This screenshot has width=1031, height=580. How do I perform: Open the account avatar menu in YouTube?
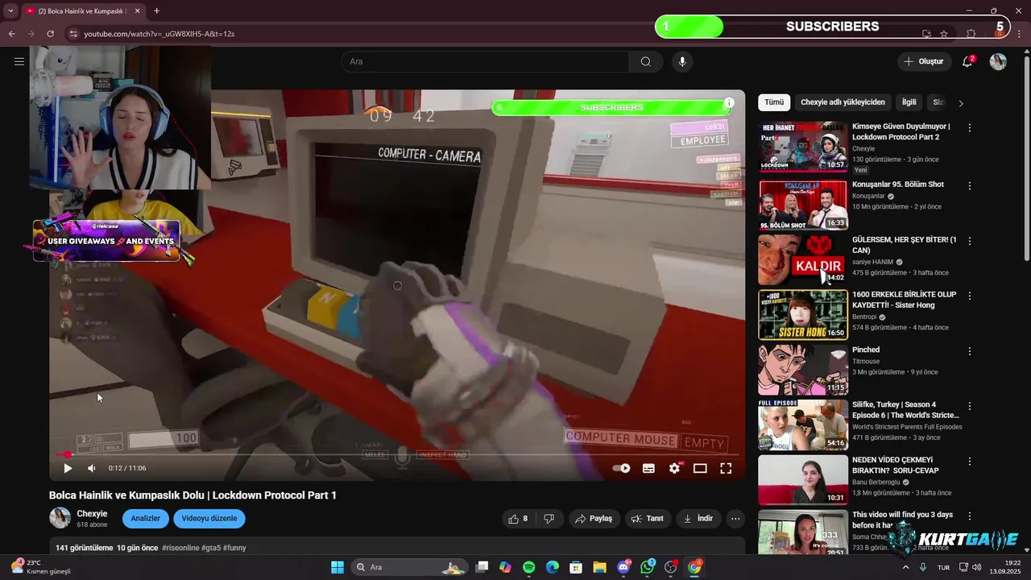point(998,61)
